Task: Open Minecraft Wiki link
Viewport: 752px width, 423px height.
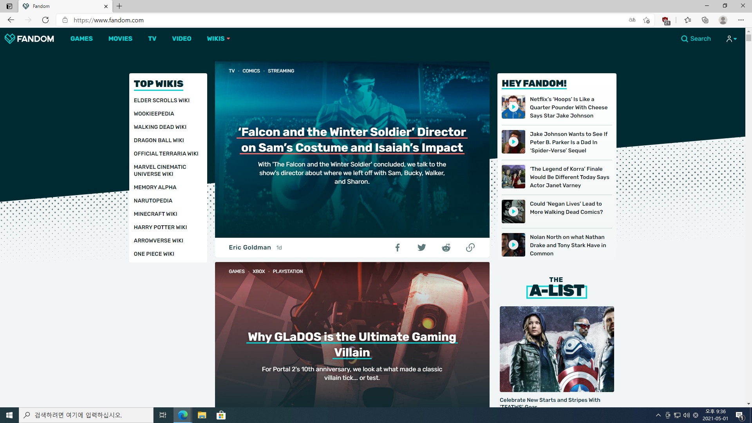Action: click(155, 214)
